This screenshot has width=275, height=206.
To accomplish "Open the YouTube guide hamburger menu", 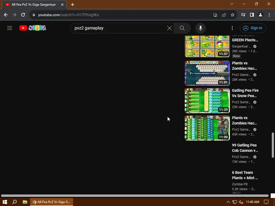I will pyautogui.click(x=10, y=28).
